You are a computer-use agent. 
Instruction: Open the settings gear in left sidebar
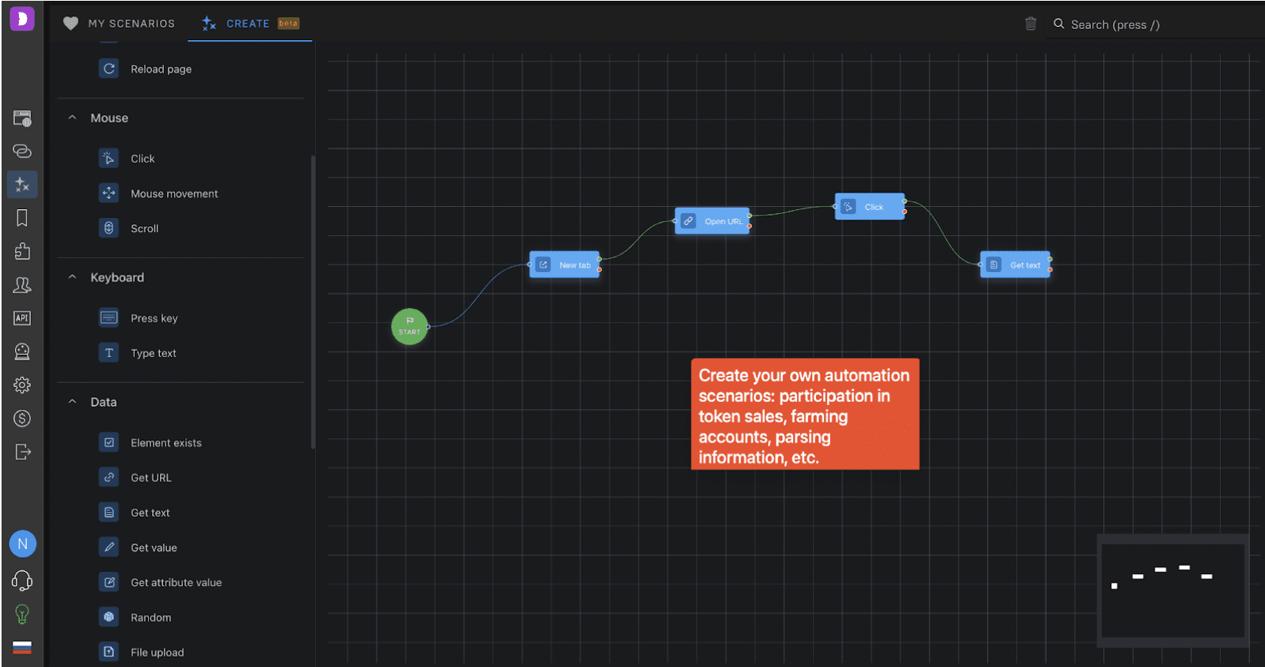tap(22, 385)
